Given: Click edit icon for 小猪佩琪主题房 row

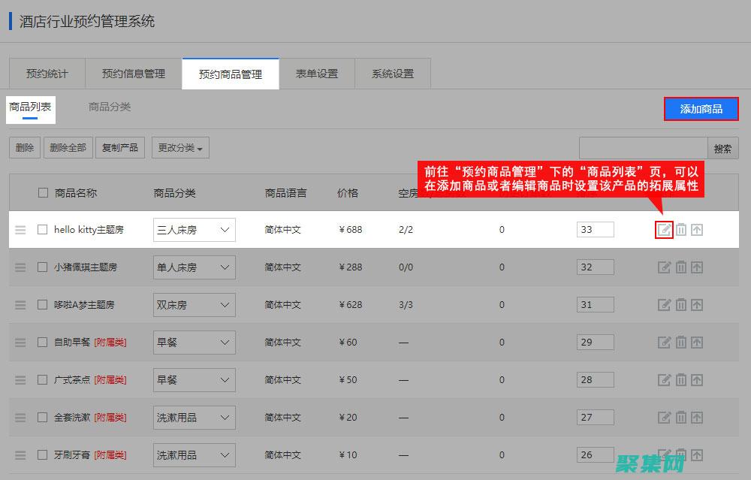Looking at the screenshot, I should click(x=664, y=267).
